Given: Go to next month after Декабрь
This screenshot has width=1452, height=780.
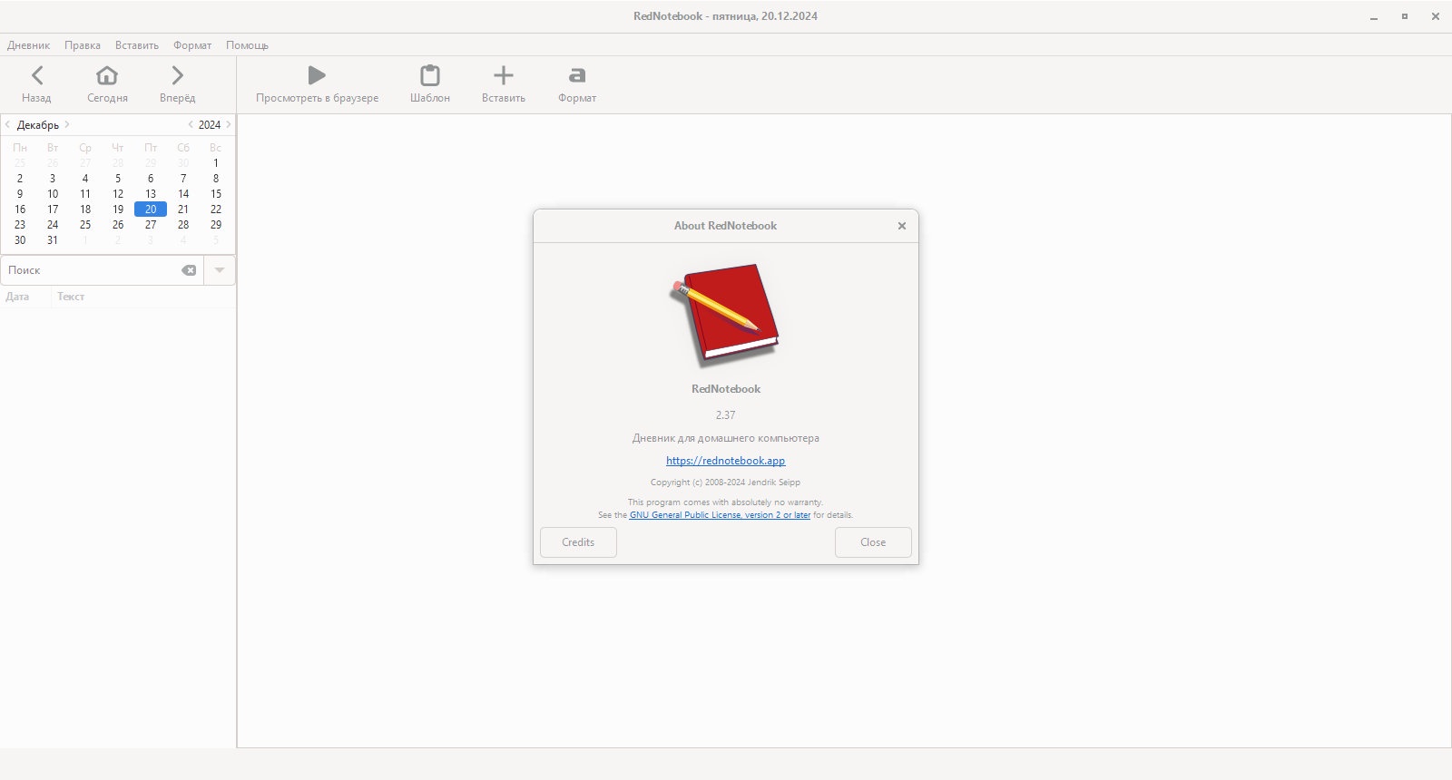Looking at the screenshot, I should (x=67, y=124).
